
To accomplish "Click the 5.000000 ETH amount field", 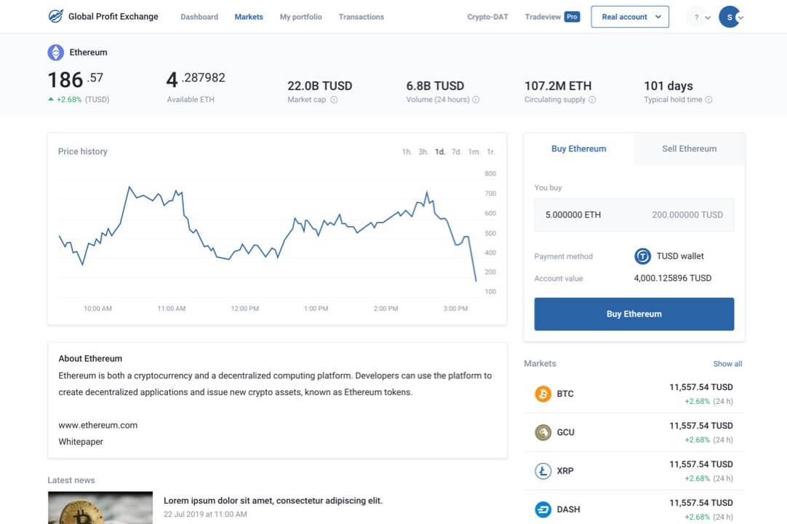I will coord(573,215).
